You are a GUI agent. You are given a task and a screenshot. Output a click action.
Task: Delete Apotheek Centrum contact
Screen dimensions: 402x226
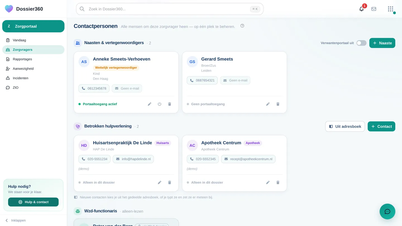tap(278, 182)
